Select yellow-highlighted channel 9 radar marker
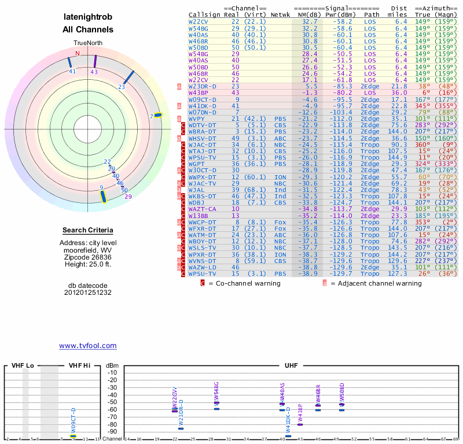 103,197
